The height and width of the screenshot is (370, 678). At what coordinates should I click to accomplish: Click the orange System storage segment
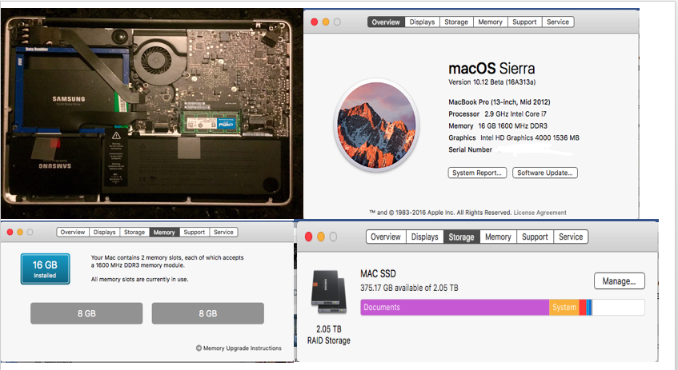click(x=564, y=308)
